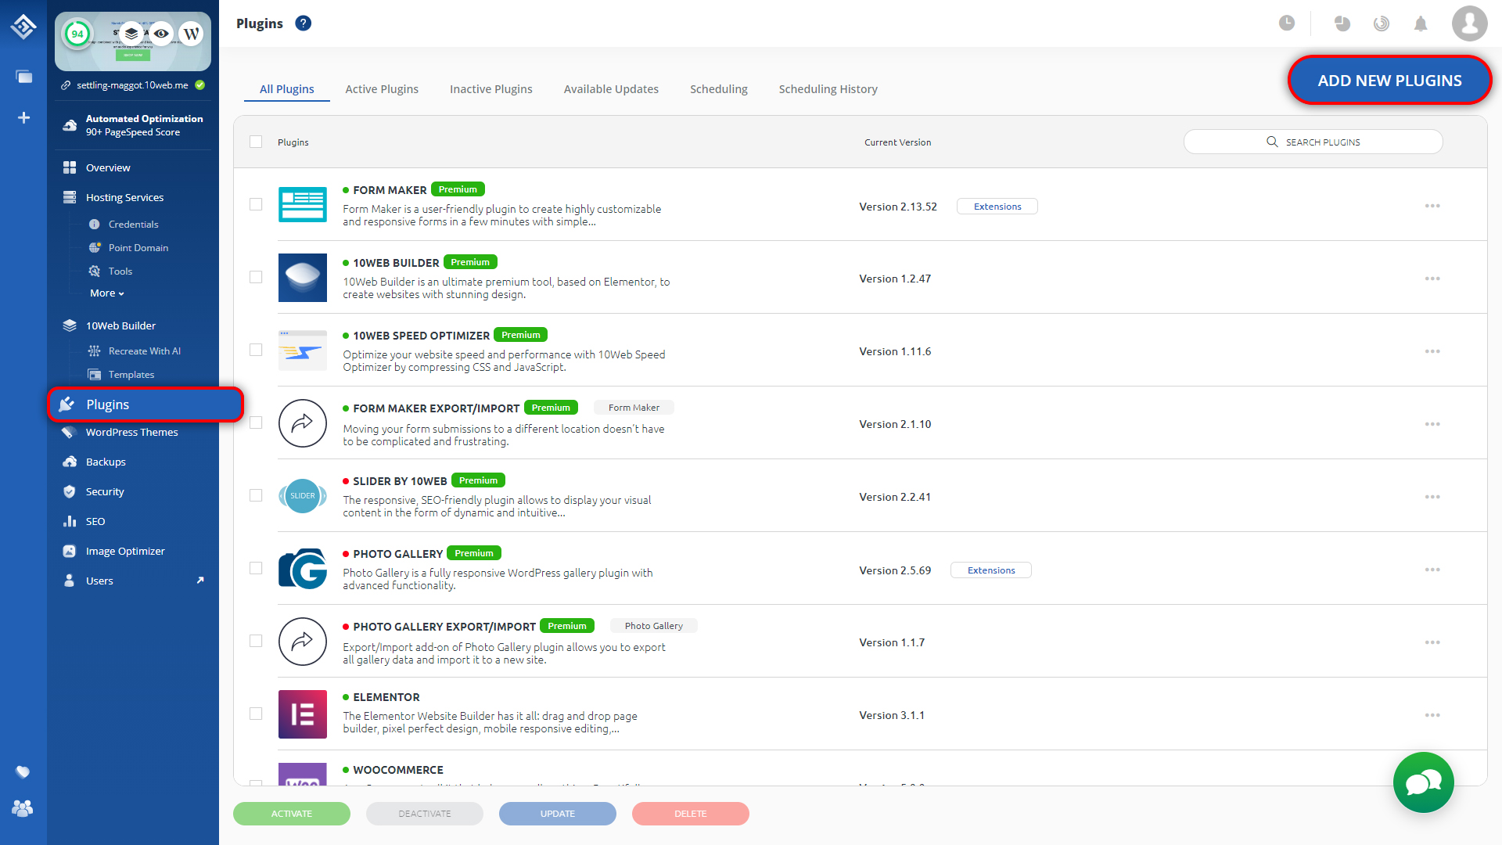
Task: Open the Available Updates tab
Action: tap(611, 89)
